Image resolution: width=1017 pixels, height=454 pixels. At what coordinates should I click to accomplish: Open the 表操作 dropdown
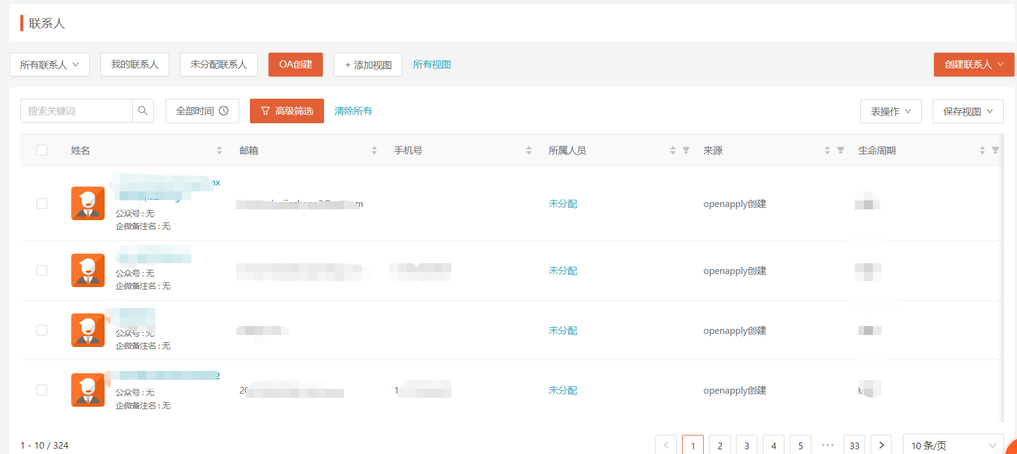891,111
